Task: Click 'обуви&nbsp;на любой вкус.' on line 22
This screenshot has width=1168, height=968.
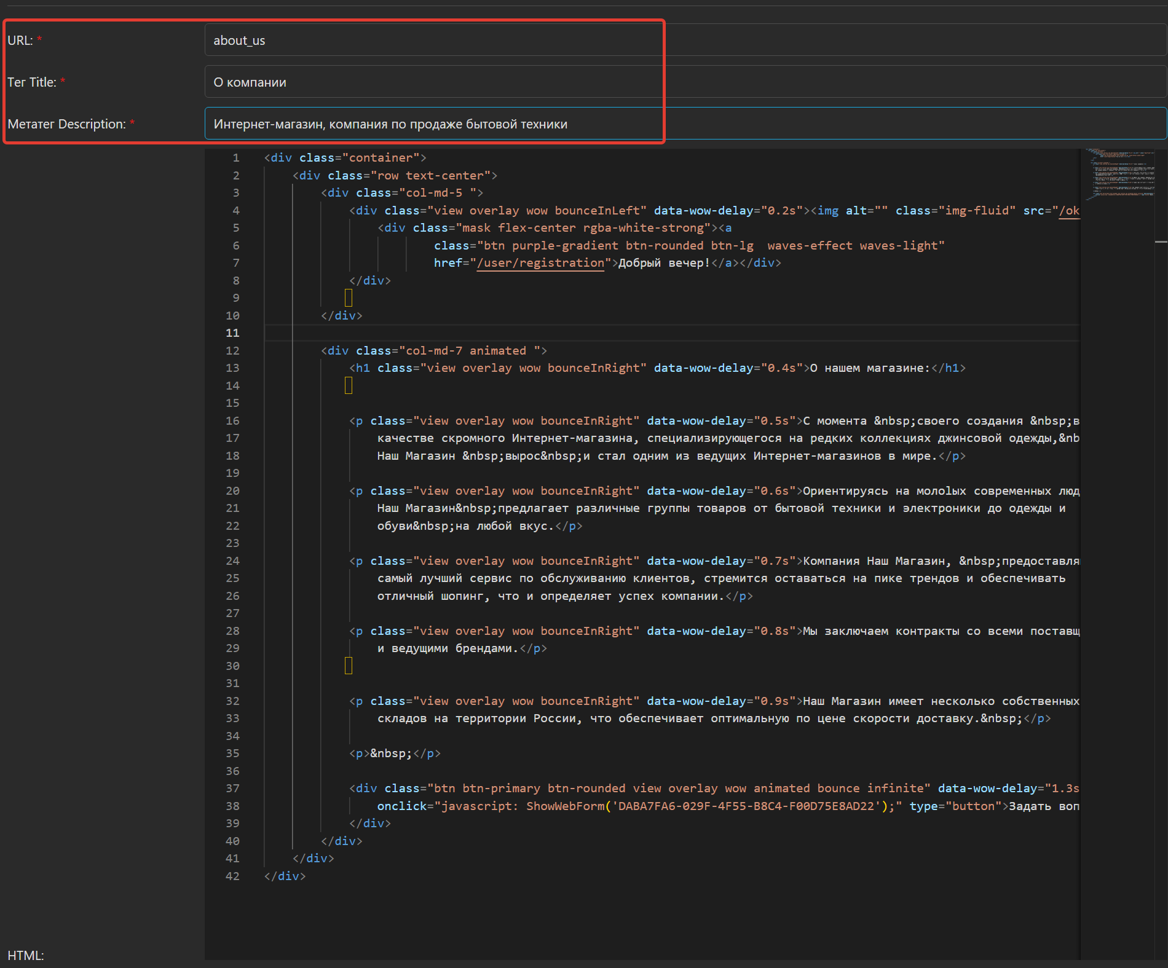Action: click(x=466, y=526)
